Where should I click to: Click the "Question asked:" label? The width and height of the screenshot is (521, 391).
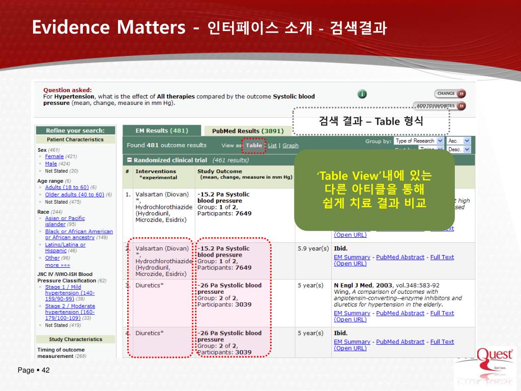point(68,90)
